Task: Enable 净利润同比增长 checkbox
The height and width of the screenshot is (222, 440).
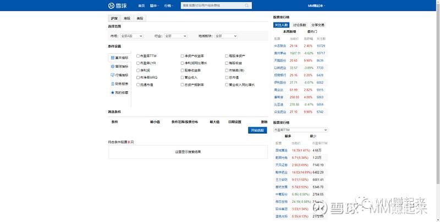Action: tap(182, 63)
